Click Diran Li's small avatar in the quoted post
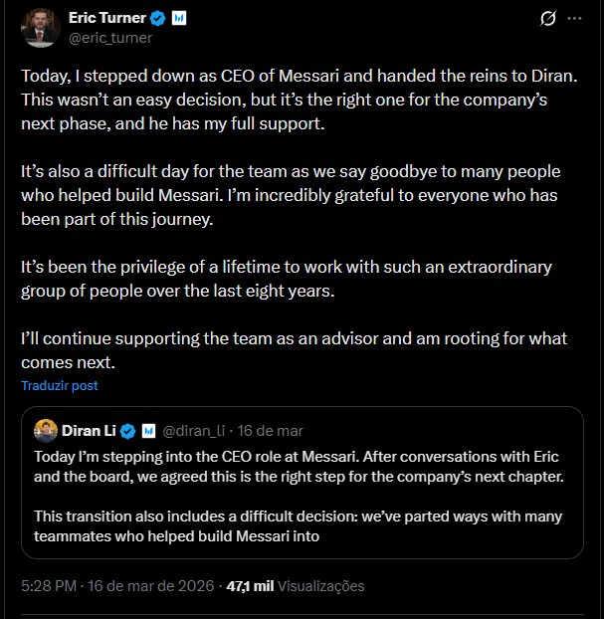This screenshot has width=604, height=619. coord(45,431)
